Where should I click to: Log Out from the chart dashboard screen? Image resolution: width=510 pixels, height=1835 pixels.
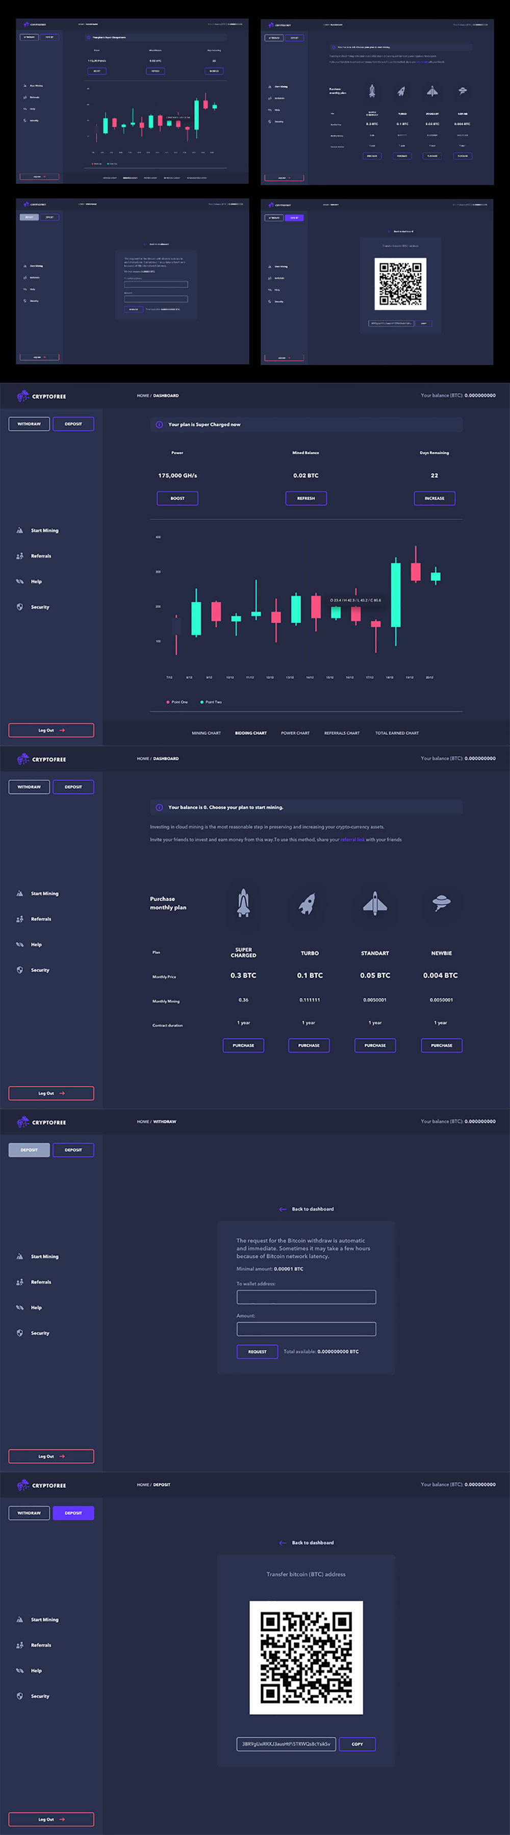coord(51,730)
